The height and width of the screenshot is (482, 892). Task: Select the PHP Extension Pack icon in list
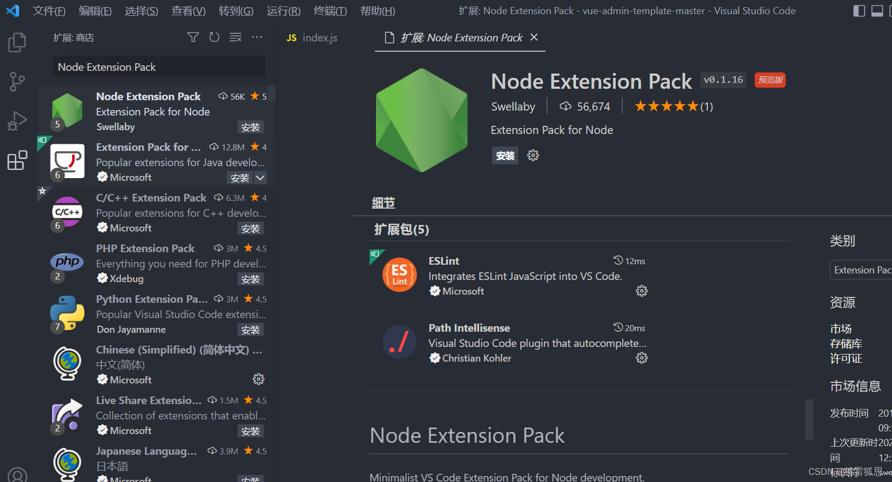(67, 262)
